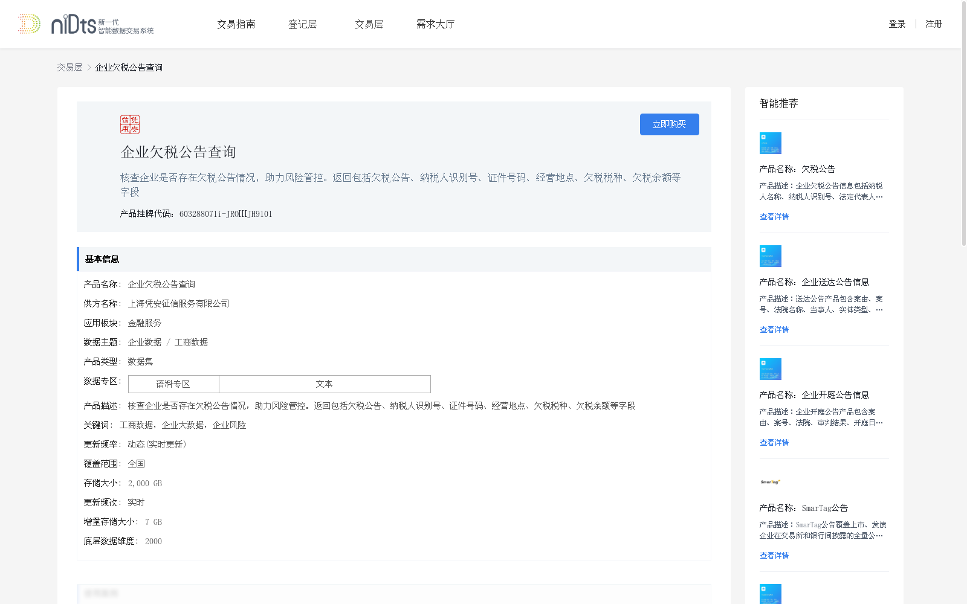Click the 2,000 GB storage size value
Screen dimensions: 967x604
pos(145,483)
